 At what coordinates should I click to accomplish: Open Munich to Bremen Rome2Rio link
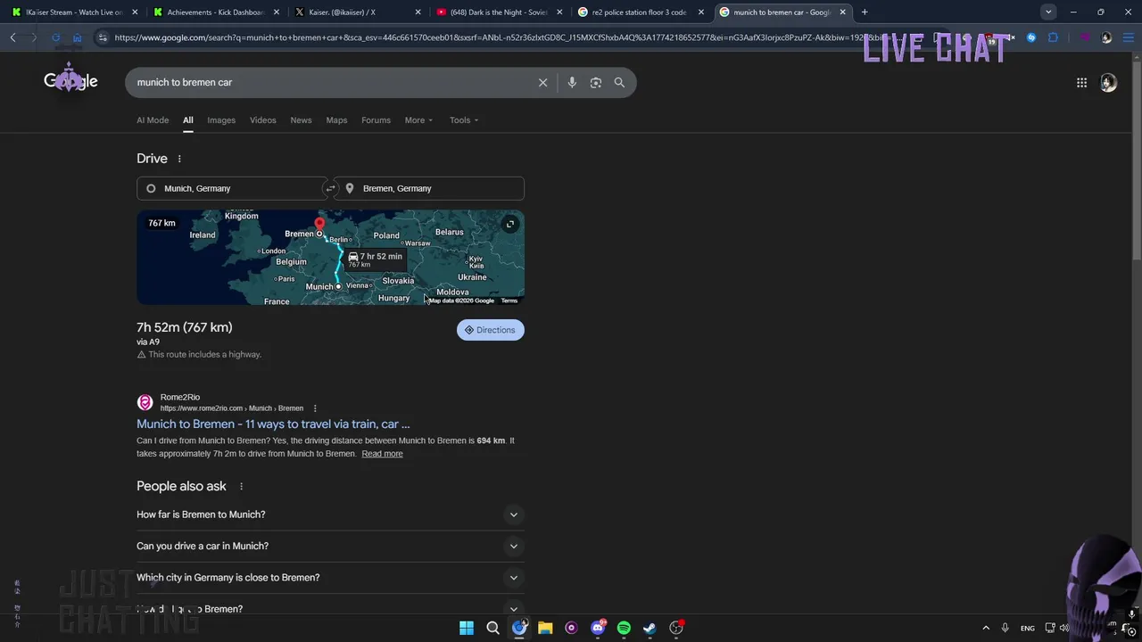(x=273, y=424)
